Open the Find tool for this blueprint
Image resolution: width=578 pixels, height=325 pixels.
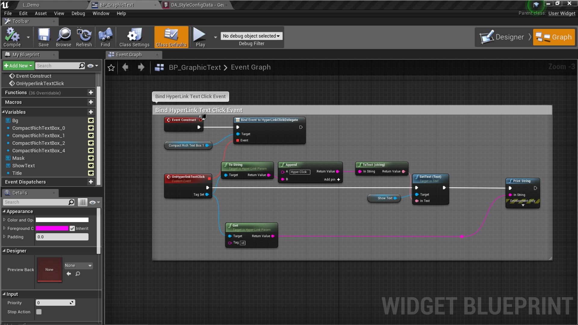[105, 37]
